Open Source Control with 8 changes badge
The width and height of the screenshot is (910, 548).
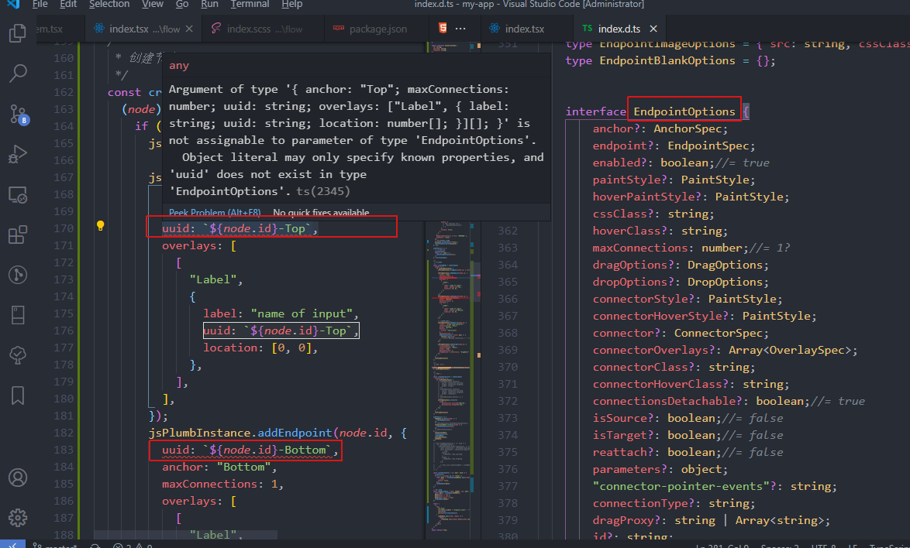pyautogui.click(x=19, y=114)
